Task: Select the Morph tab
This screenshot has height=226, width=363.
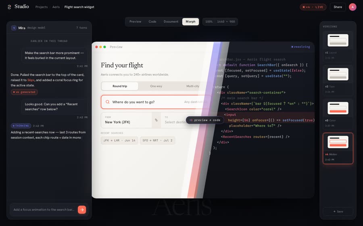Action: pyautogui.click(x=190, y=21)
